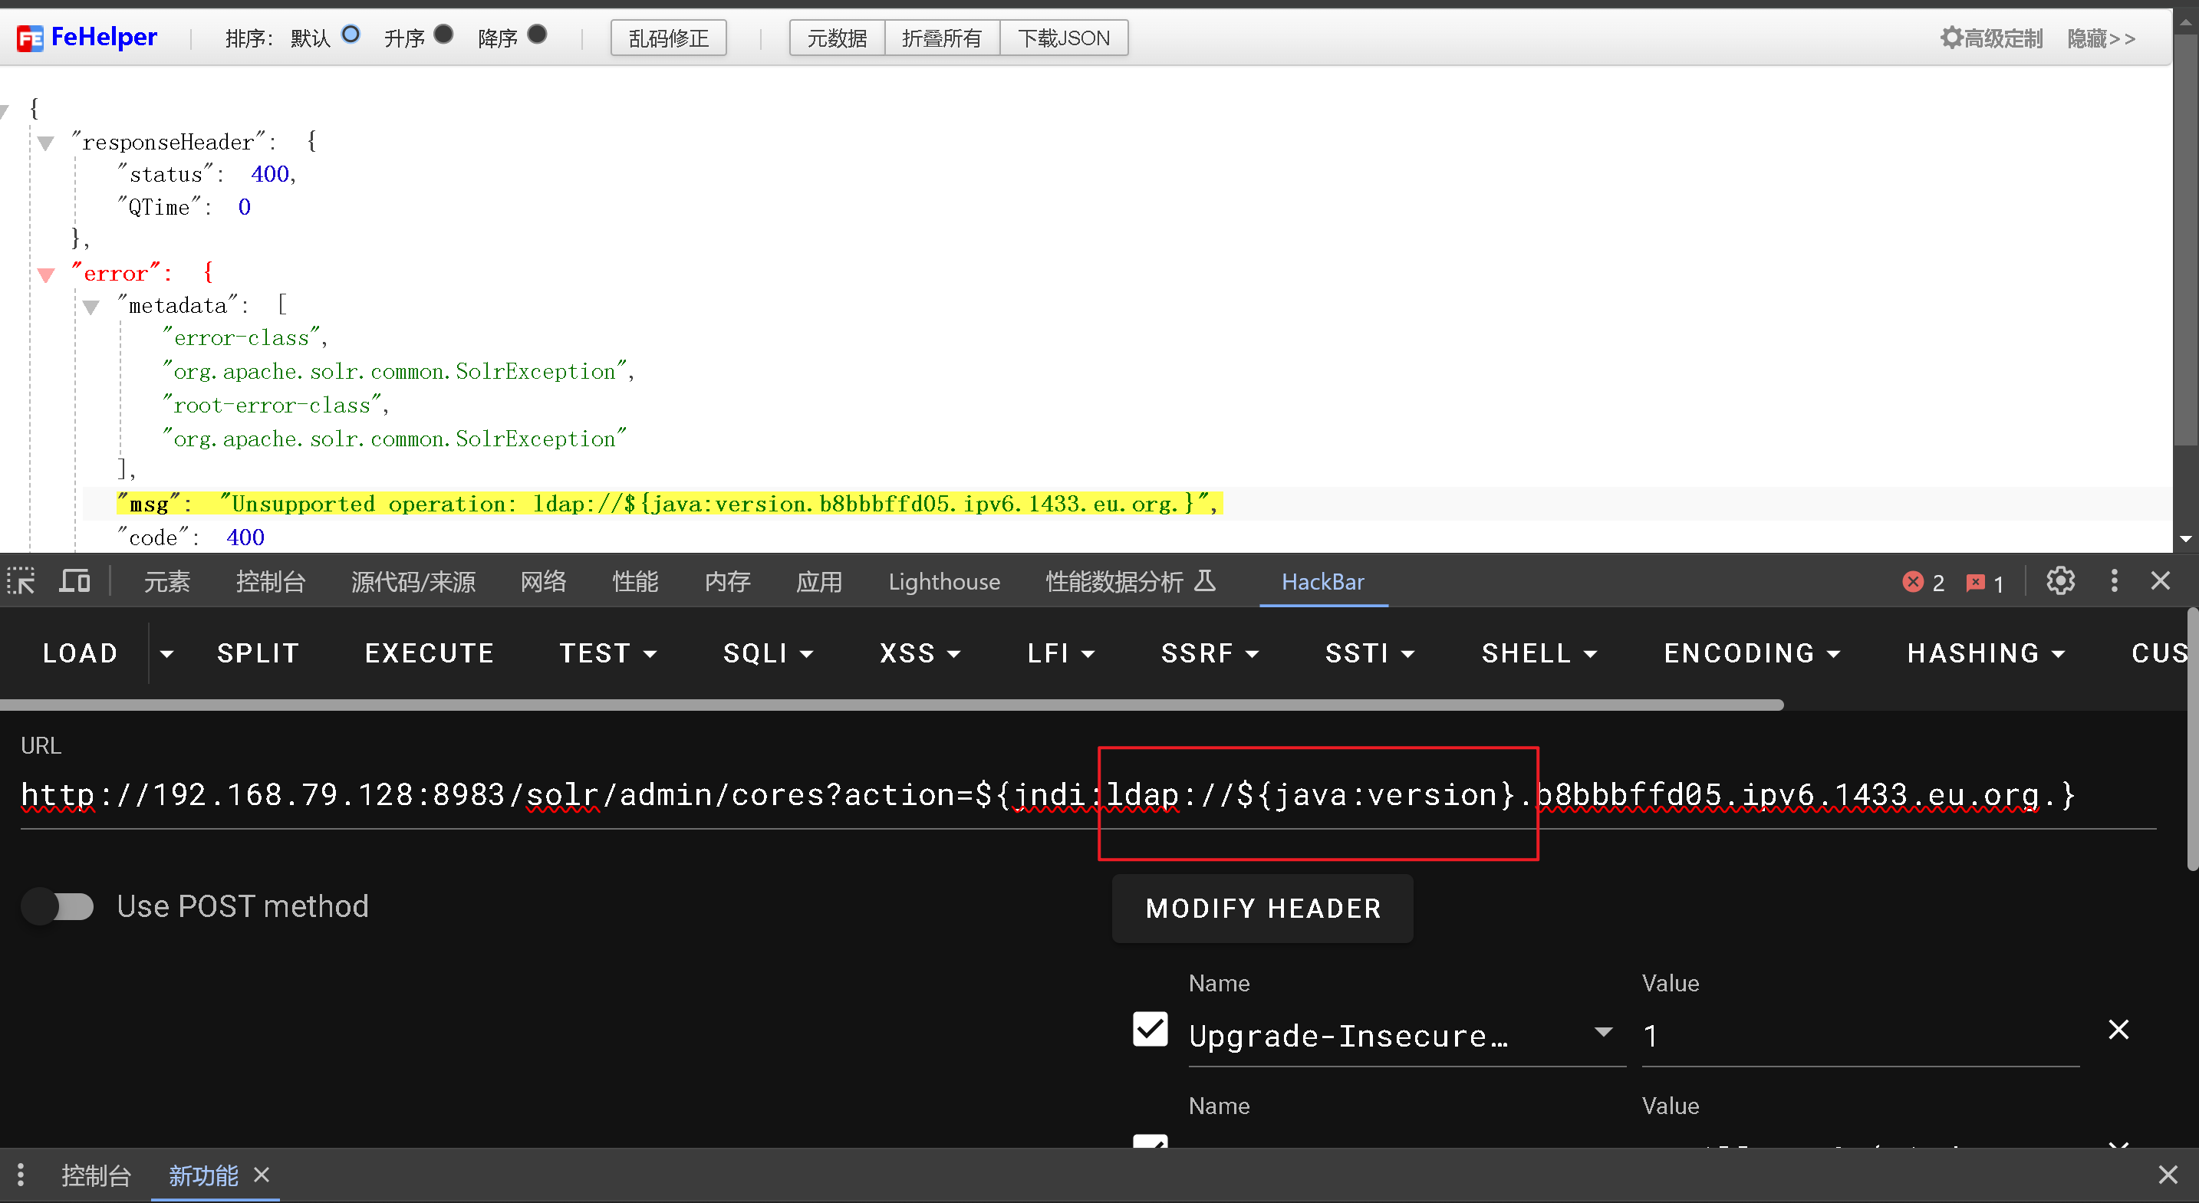Remove the Upgrade-Insecure header row
This screenshot has width=2199, height=1203.
2118,1029
